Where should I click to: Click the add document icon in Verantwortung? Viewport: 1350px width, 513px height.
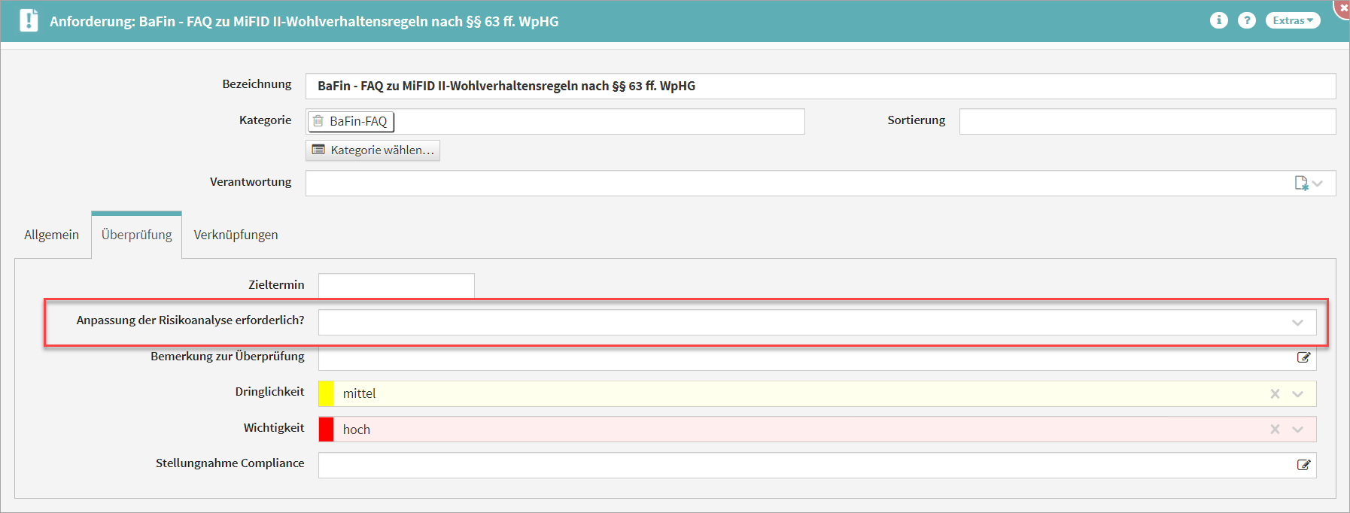(x=1301, y=183)
